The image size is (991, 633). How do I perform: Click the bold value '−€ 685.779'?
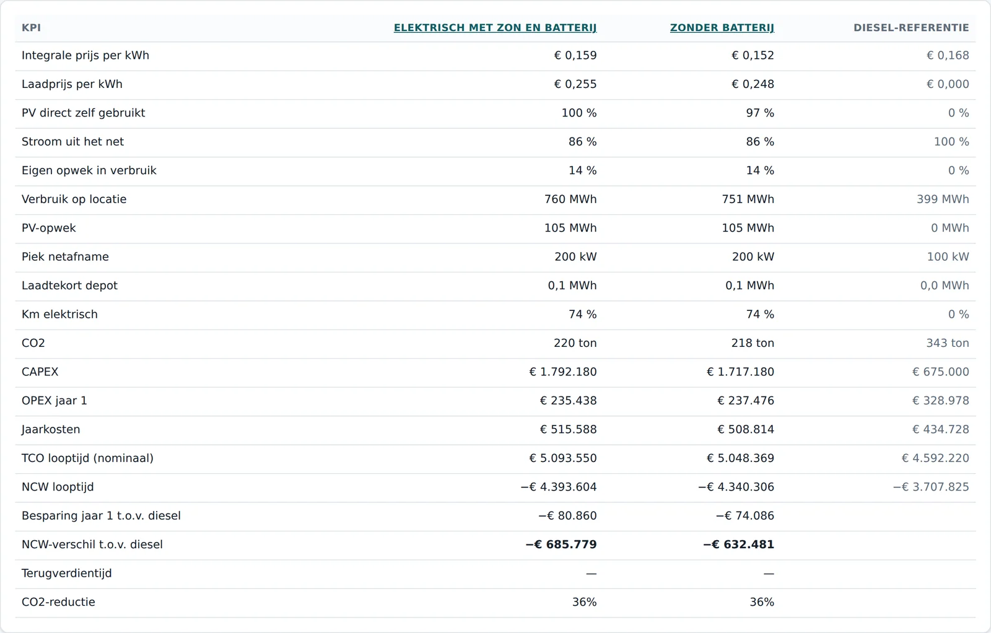561,545
